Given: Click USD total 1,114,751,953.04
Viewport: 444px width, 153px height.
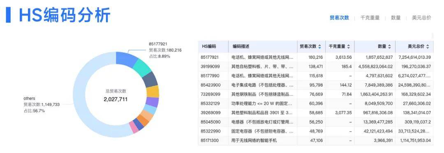Looking at the screenshot, I should [416, 140].
